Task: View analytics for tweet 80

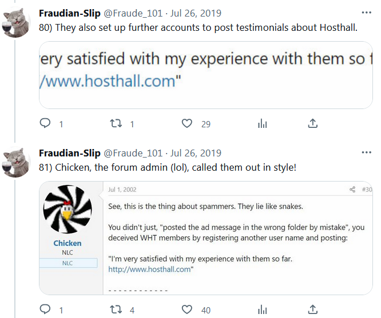Action: click(263, 123)
